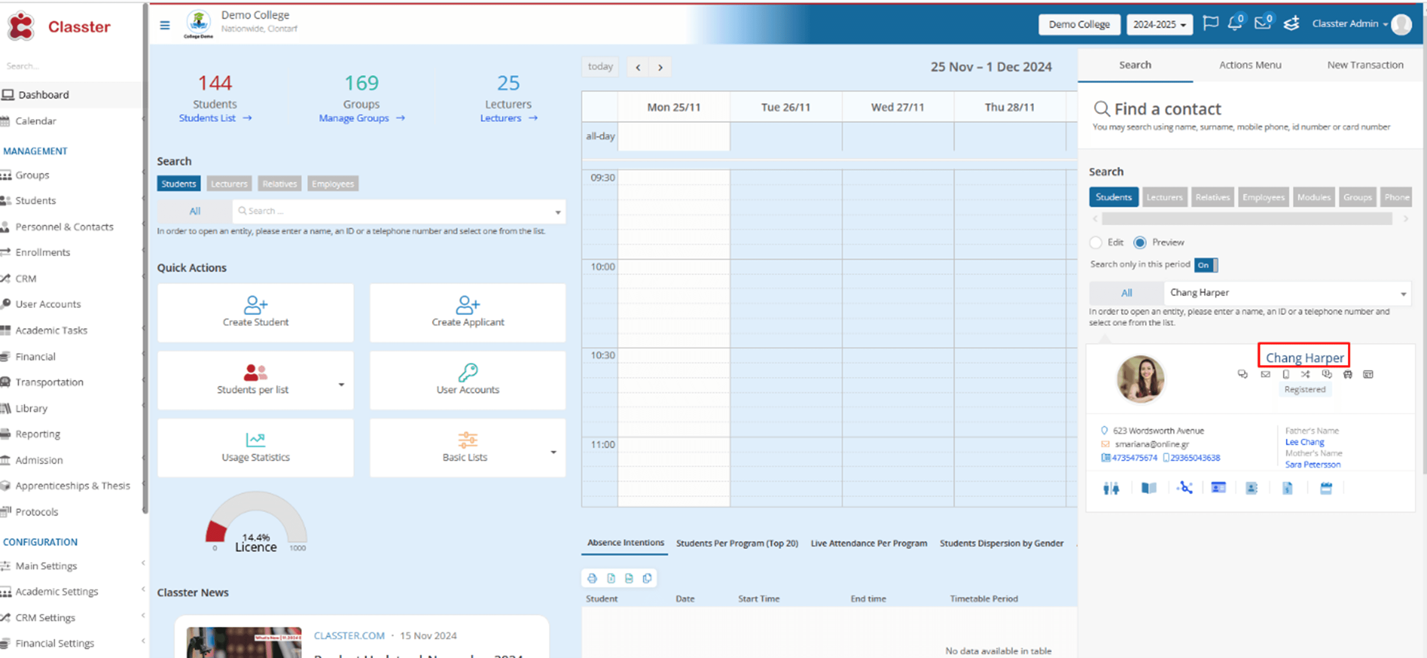Switch to the New Transaction tab
The width and height of the screenshot is (1427, 658).
coord(1365,65)
